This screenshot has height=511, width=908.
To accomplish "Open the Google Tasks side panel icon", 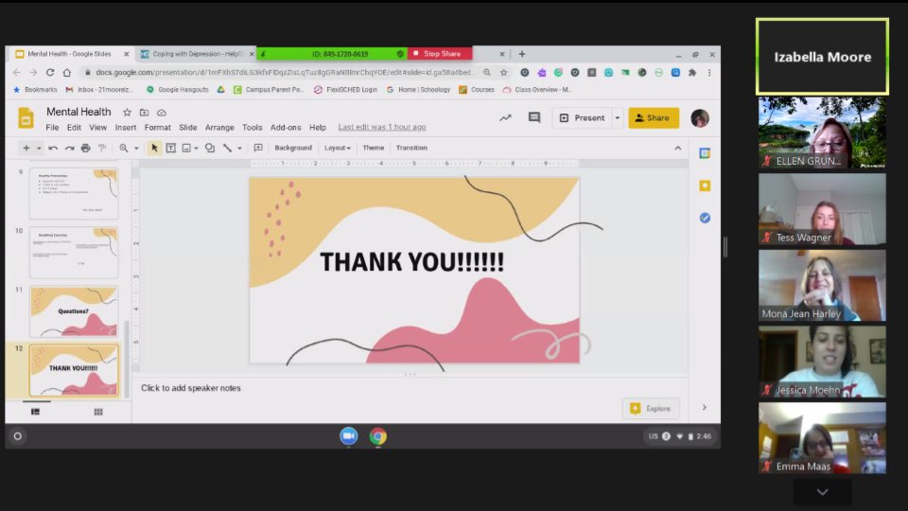I will pyautogui.click(x=705, y=218).
